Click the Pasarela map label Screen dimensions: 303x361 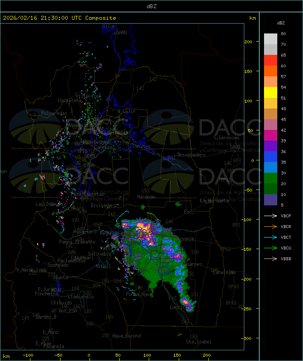pyautogui.click(x=54, y=346)
